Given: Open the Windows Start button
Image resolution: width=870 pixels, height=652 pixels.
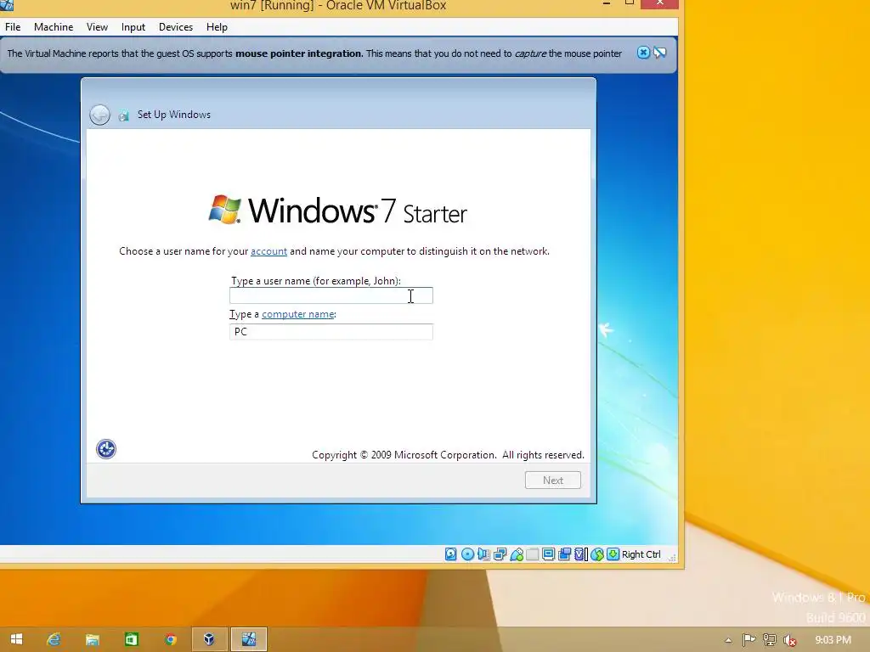Looking at the screenshot, I should pos(17,639).
